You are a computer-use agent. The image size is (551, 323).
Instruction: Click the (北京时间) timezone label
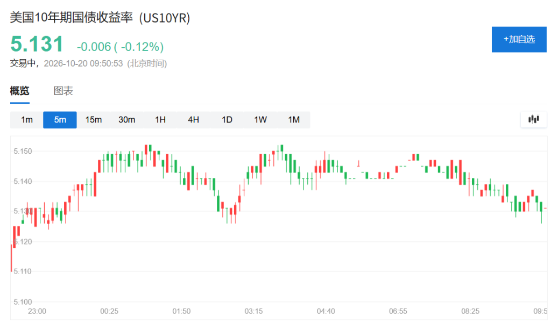tap(147, 63)
